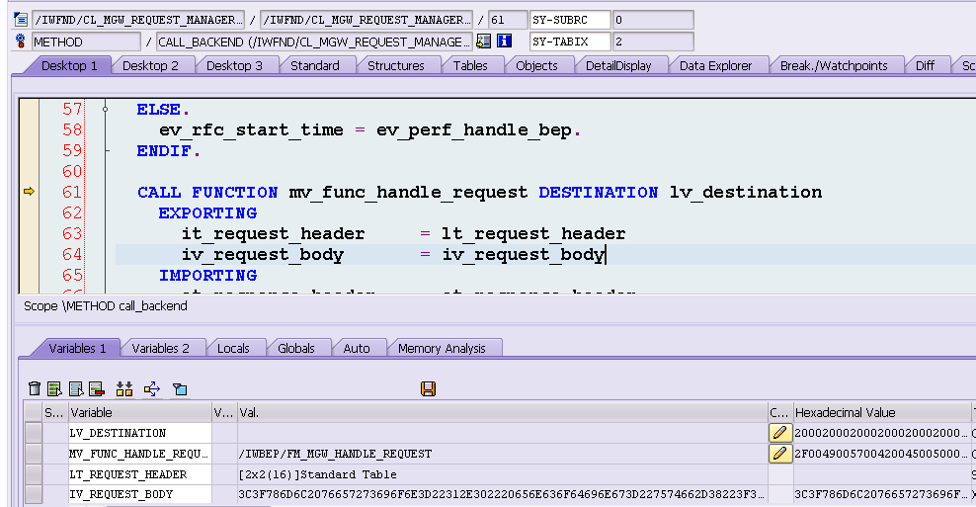The width and height of the screenshot is (976, 507).
Task: Select the LV_DESTINATION row selector
Action: pyautogui.click(x=34, y=433)
